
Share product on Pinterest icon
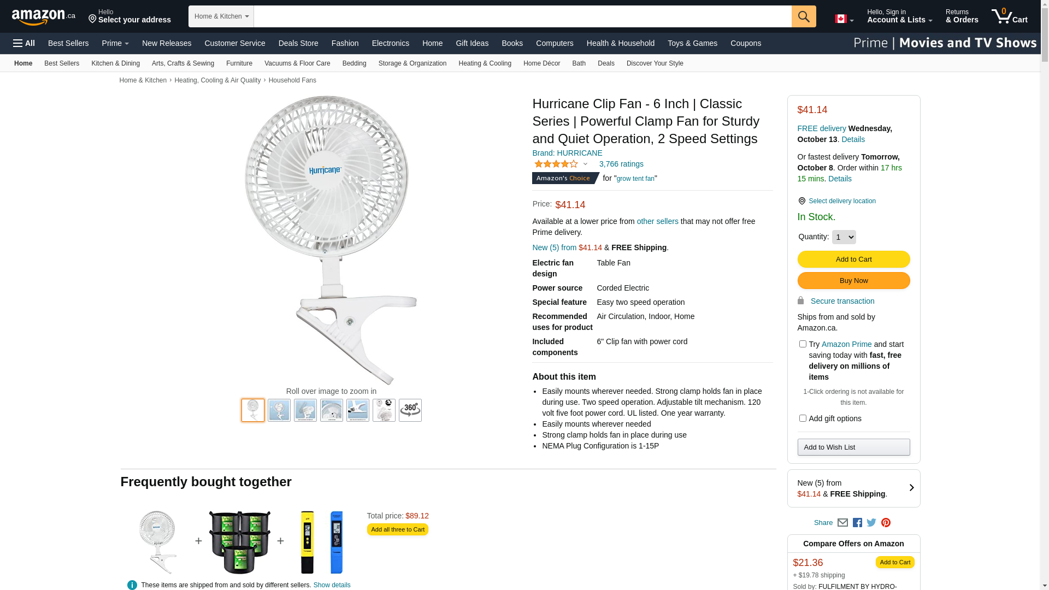click(x=886, y=523)
